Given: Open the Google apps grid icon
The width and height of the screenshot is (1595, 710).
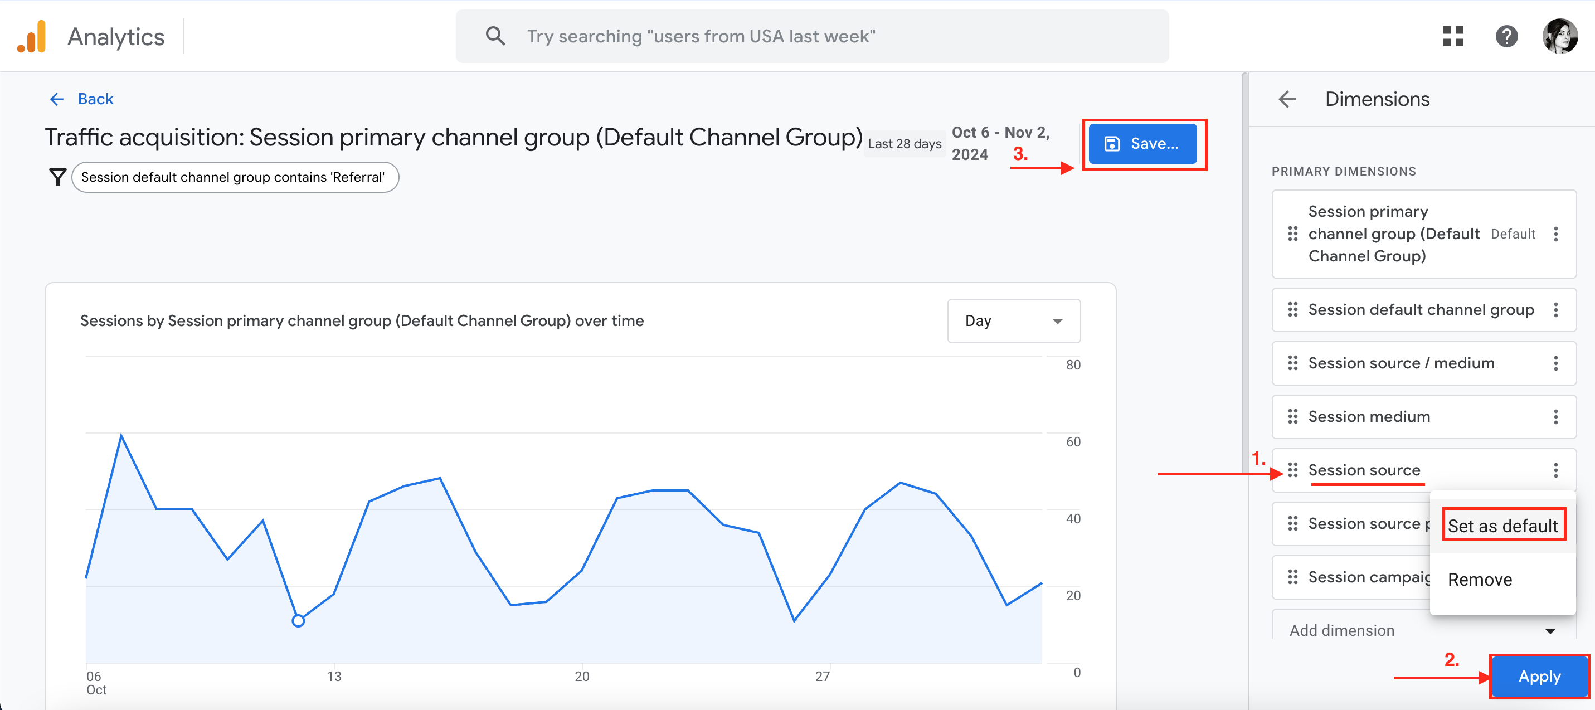Looking at the screenshot, I should click(x=1452, y=37).
